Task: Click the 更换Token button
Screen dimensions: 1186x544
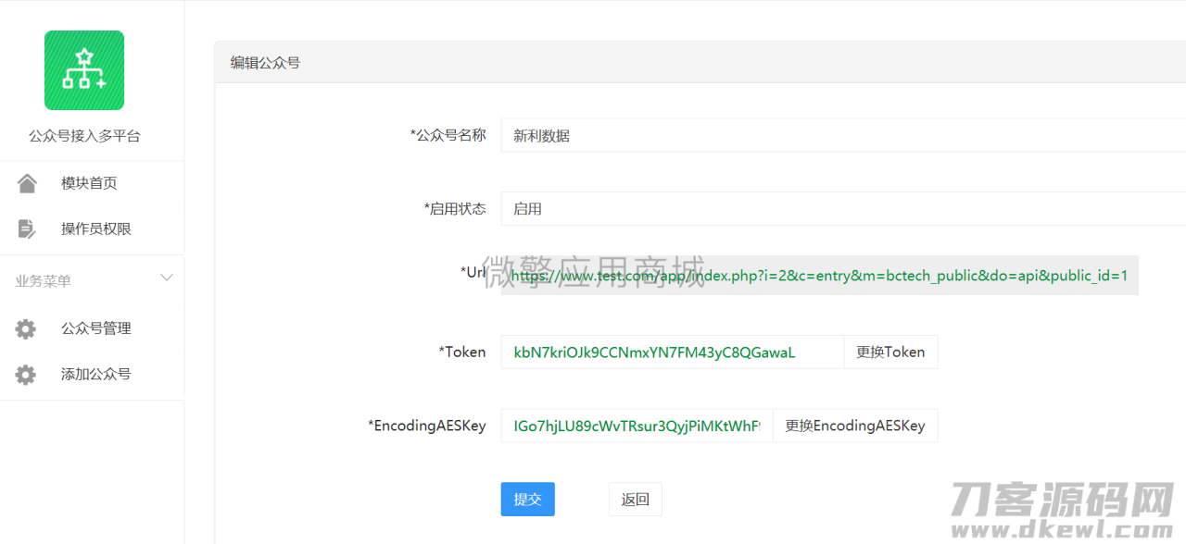Action: pyautogui.click(x=890, y=352)
